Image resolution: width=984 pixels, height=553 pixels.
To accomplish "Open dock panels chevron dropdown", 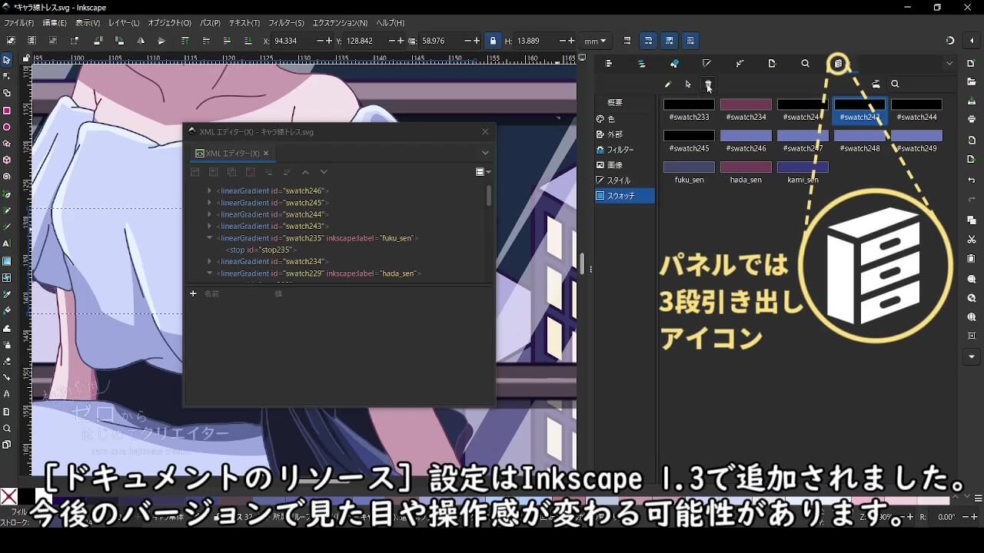I will [949, 64].
